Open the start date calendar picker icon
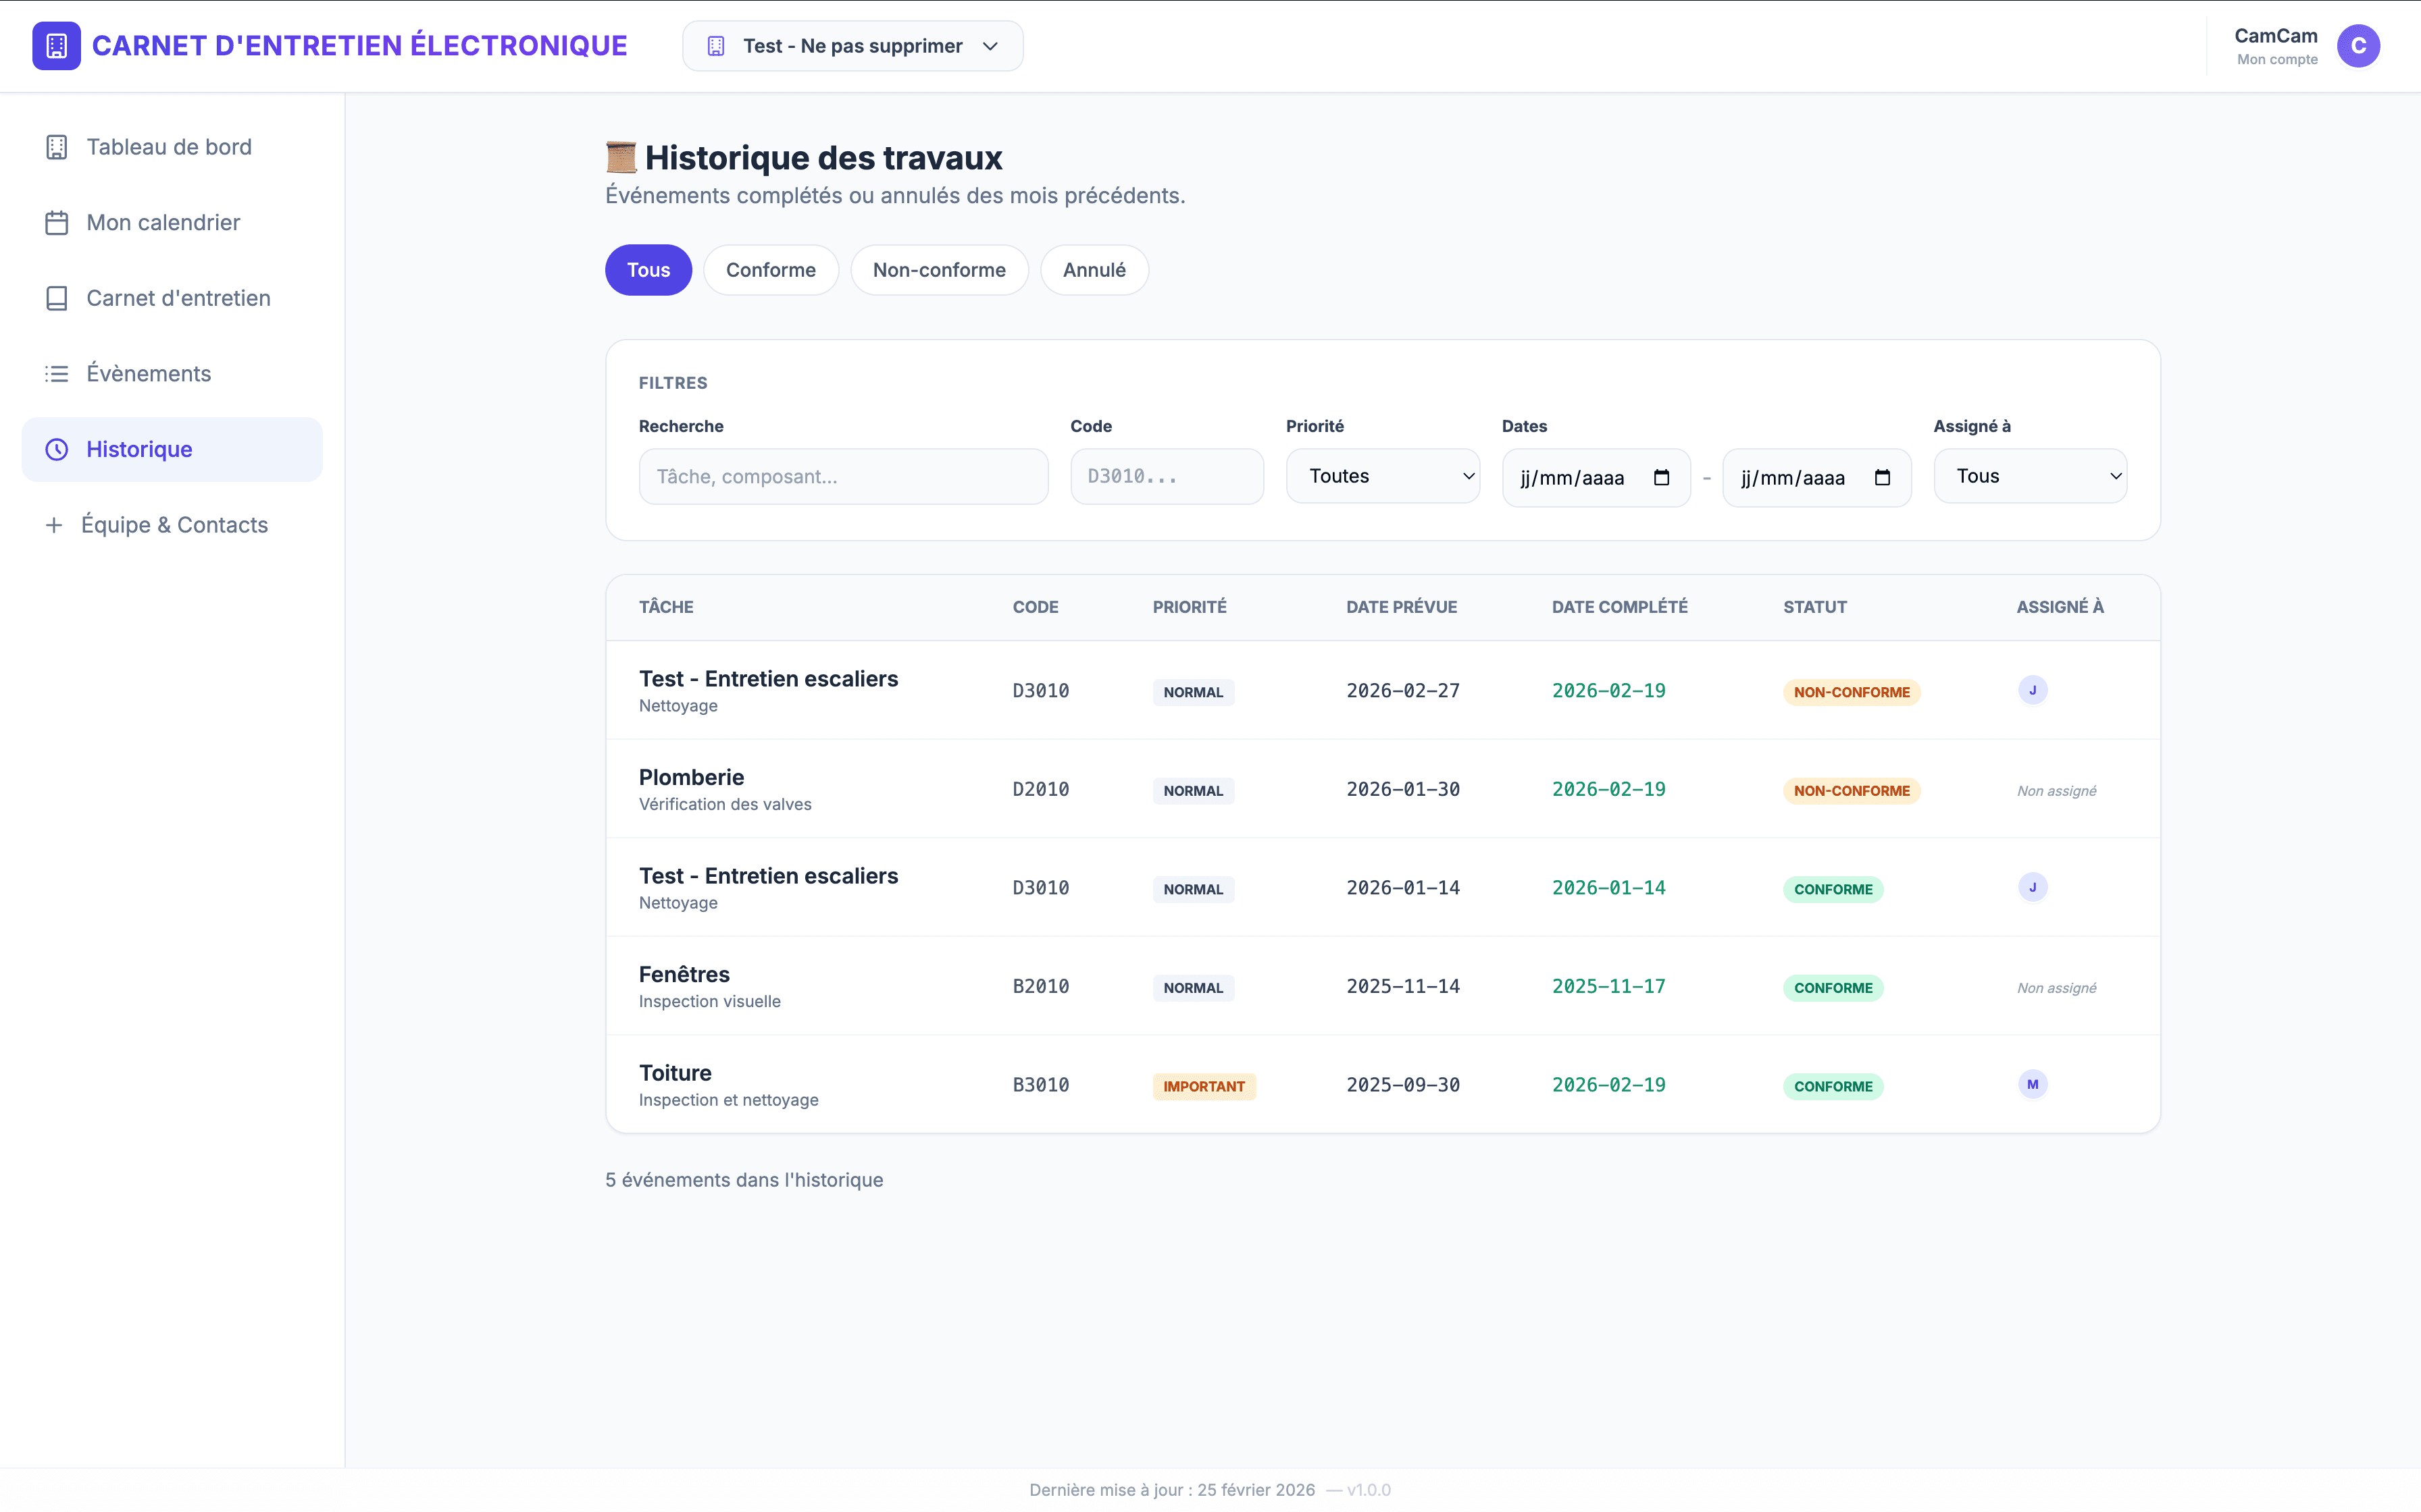2421x1512 pixels. click(1662, 477)
